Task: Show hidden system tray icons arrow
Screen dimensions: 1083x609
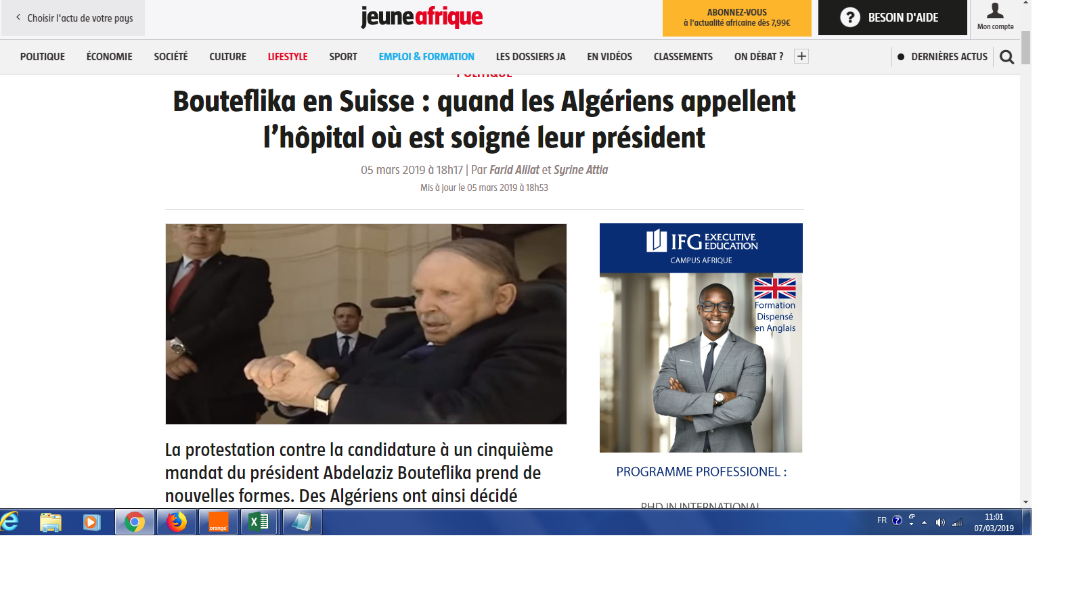Action: (924, 522)
